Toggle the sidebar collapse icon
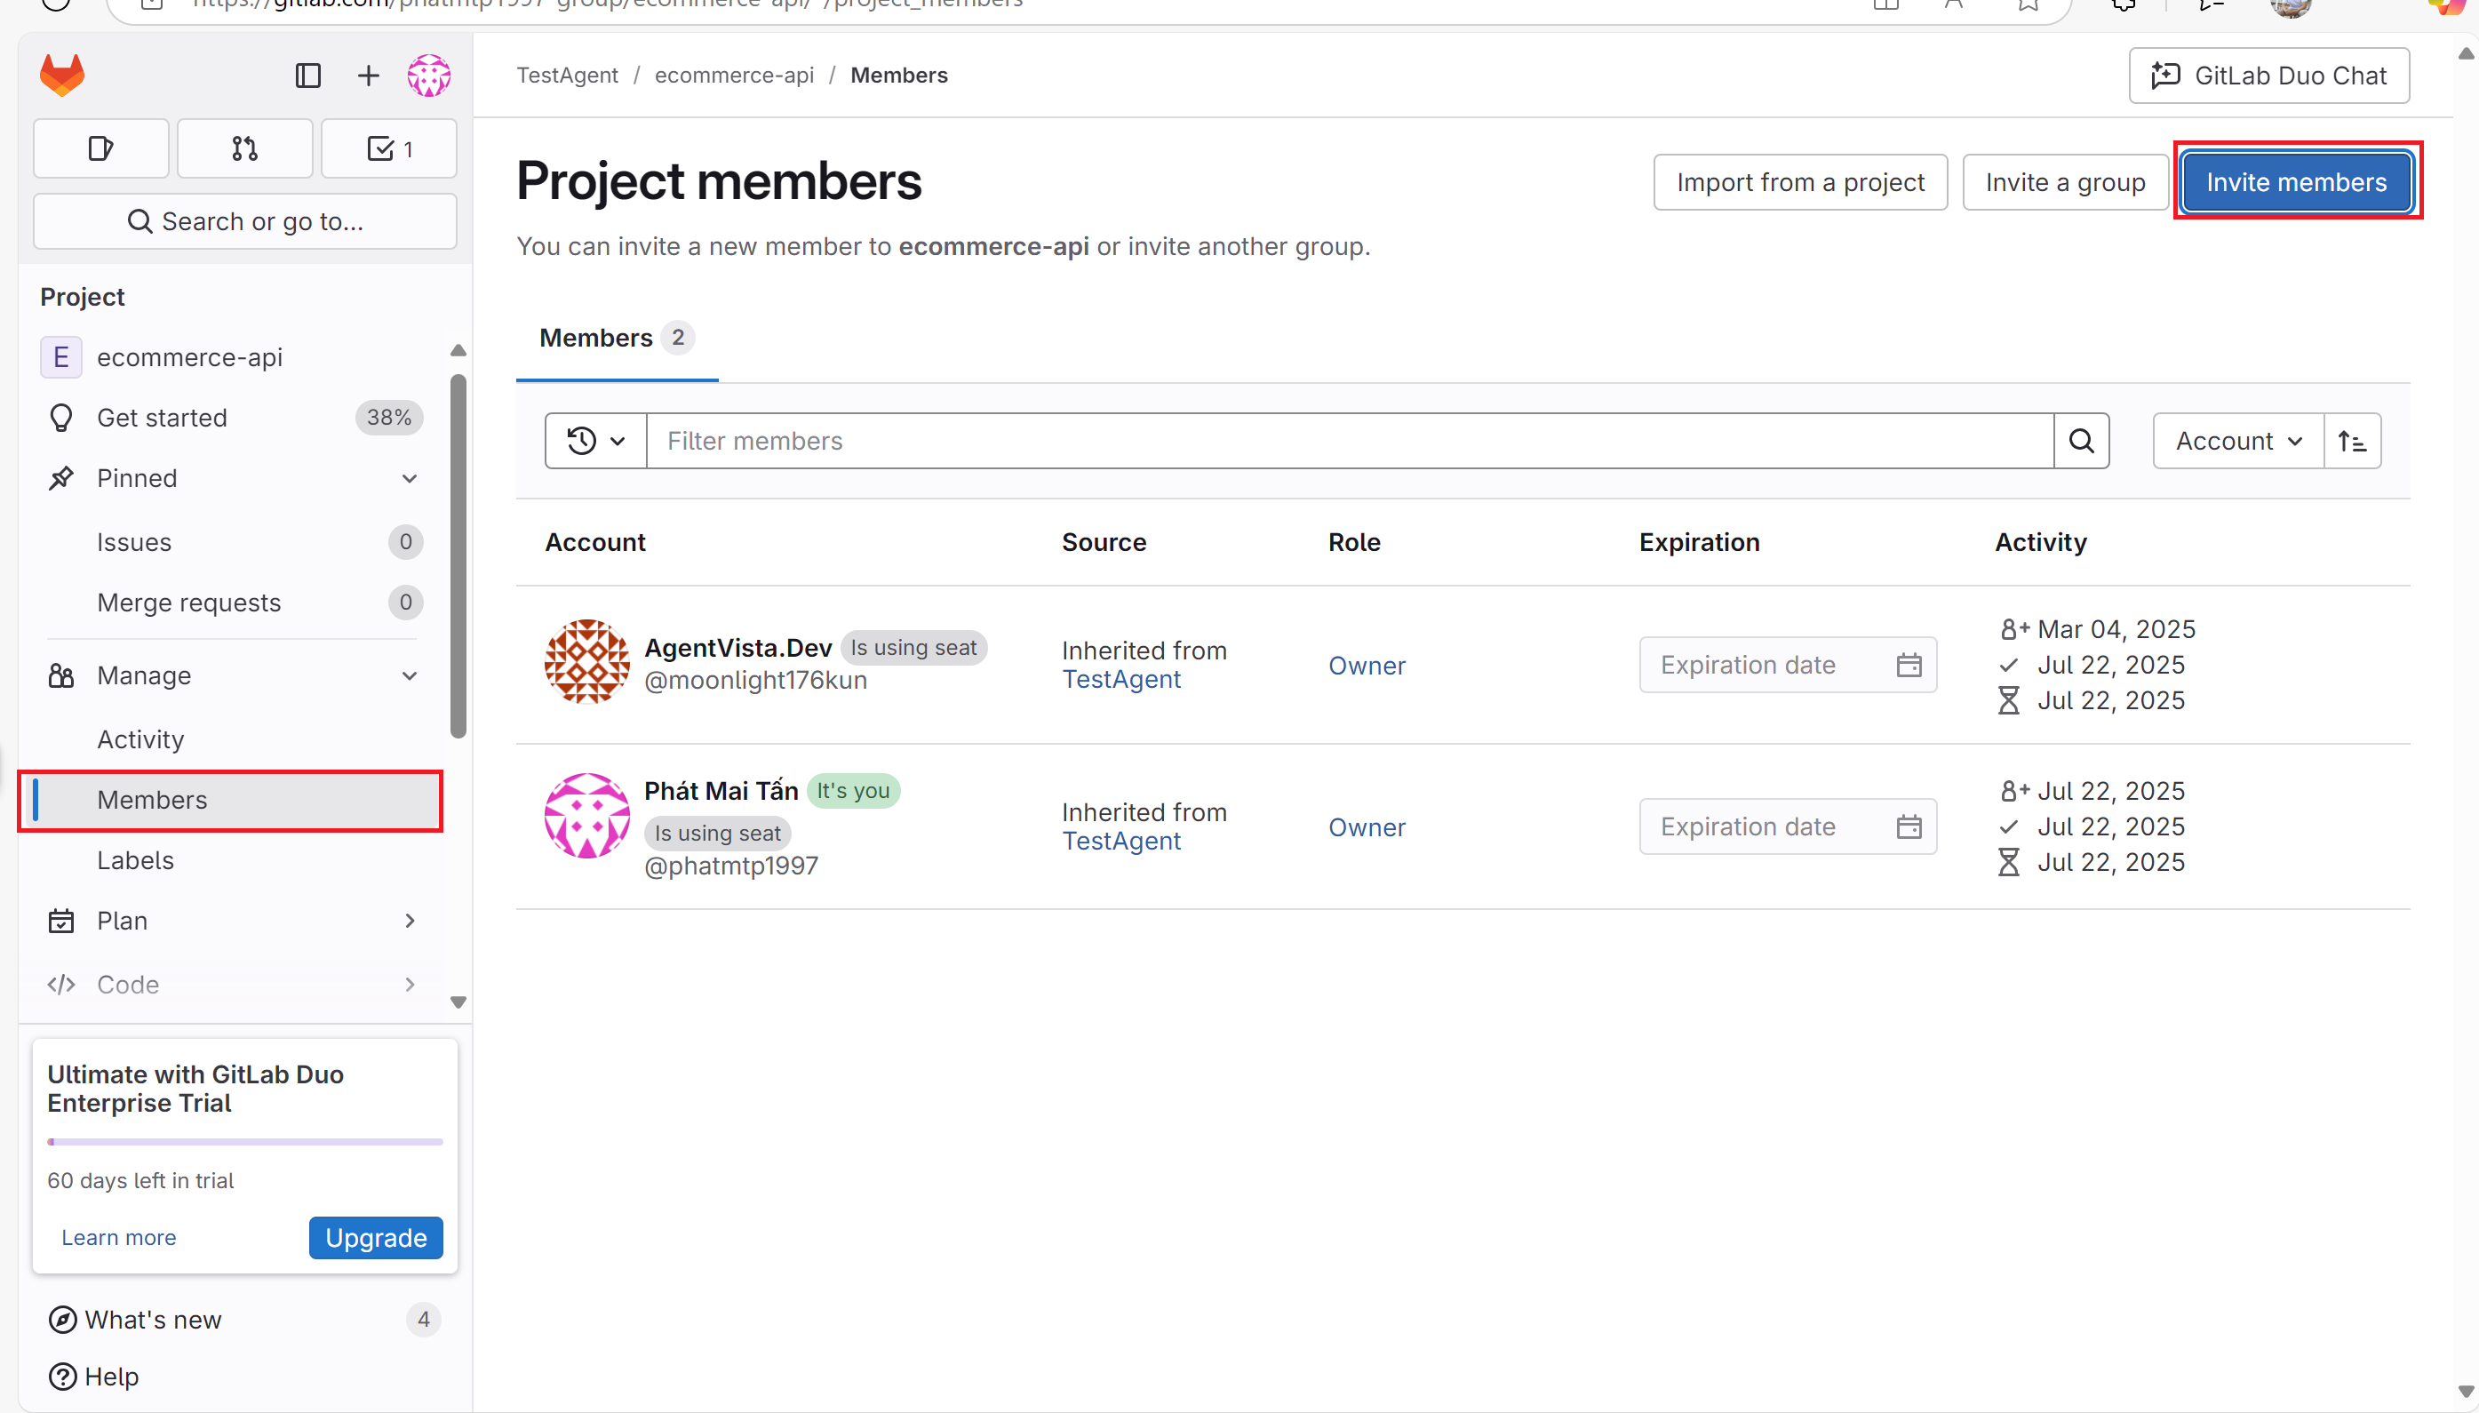Viewport: 2479px width, 1413px height. [x=307, y=75]
